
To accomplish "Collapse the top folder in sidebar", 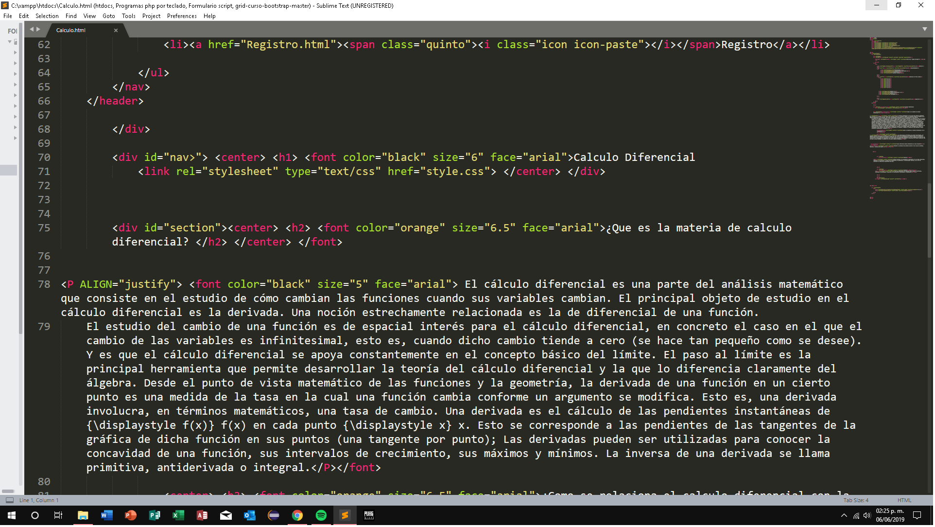I will pos(10,42).
